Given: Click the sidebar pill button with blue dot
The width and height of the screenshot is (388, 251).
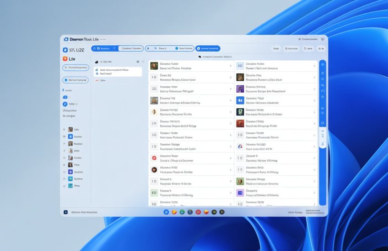Looking at the screenshot, I should coord(75,80).
